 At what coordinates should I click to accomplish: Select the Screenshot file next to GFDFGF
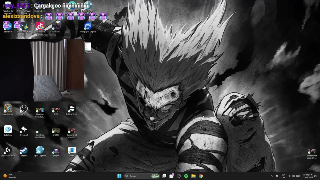(72, 133)
